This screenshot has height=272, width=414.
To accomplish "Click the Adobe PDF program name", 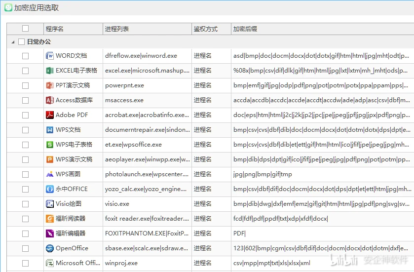I will tap(72, 115).
